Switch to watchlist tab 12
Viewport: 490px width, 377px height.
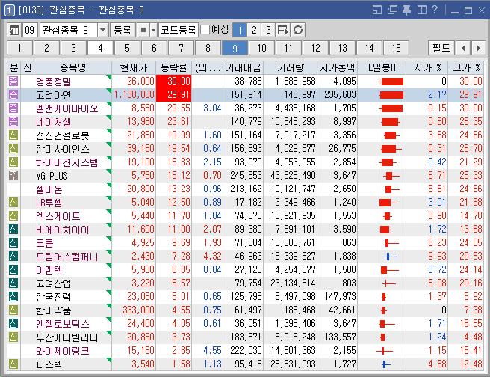coord(316,48)
